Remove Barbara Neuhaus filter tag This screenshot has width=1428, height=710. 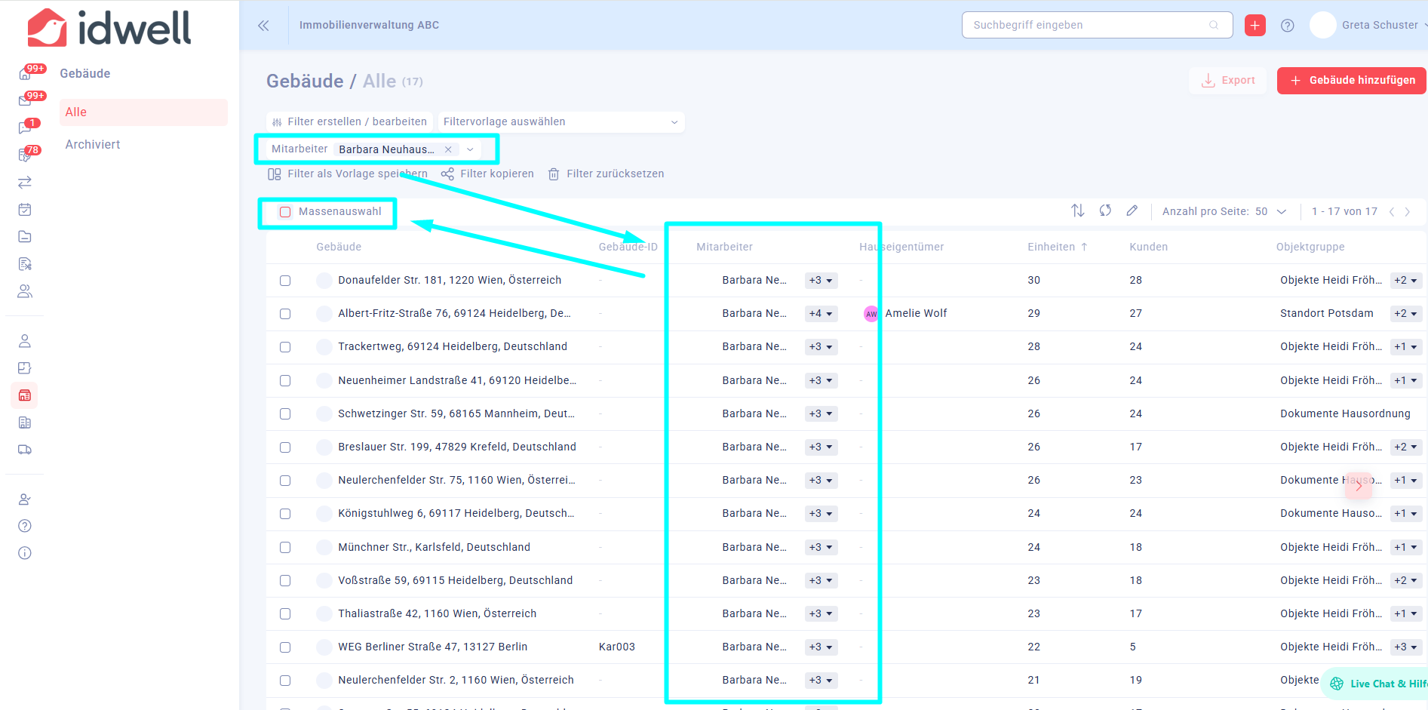coord(448,149)
